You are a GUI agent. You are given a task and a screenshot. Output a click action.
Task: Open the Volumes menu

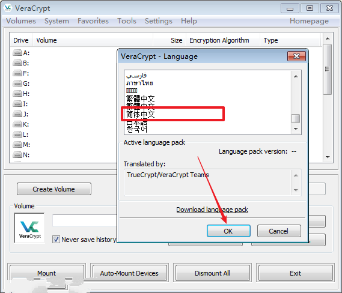click(21, 21)
